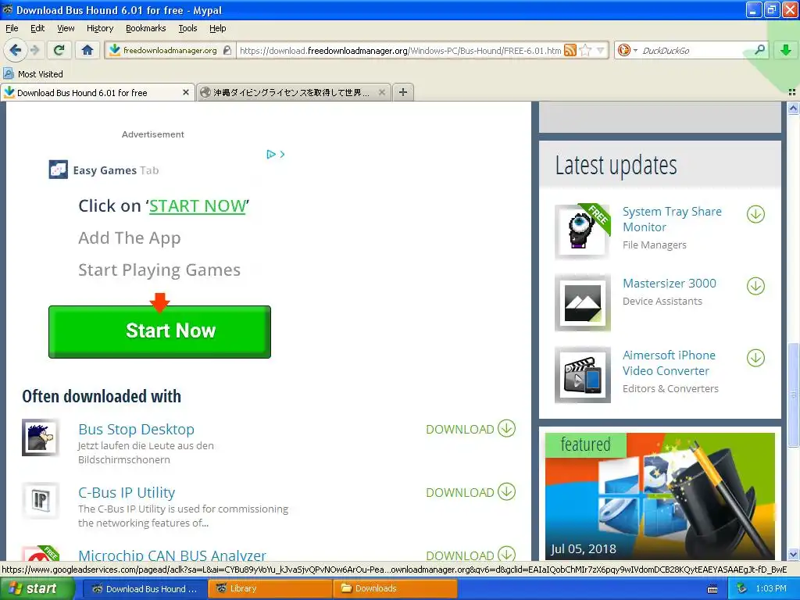800x600 pixels.
Task: Open Aimersoft iPhone Video Converter link
Action: pos(669,362)
